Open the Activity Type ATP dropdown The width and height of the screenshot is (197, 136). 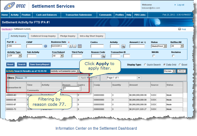coord(15,56)
